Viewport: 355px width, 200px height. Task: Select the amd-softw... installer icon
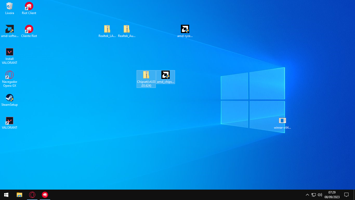click(x=10, y=31)
